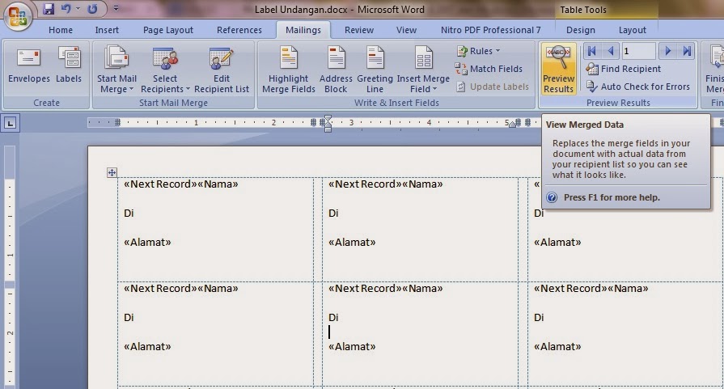Expand Insert Merge Field dropdown arrow

click(x=434, y=89)
